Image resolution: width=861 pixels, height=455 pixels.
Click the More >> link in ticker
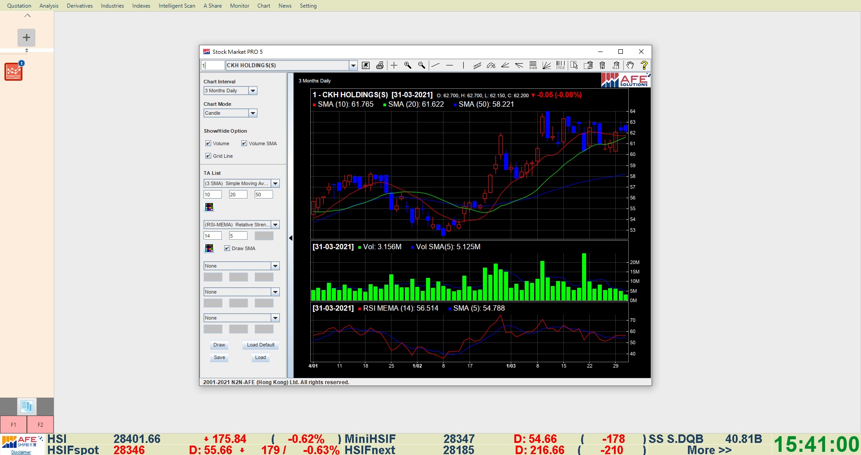[709, 450]
